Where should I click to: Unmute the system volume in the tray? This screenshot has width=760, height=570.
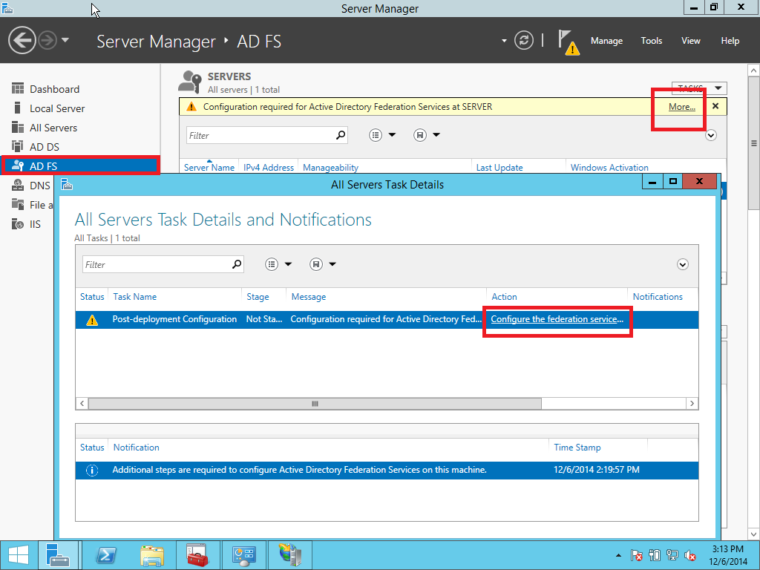point(689,554)
